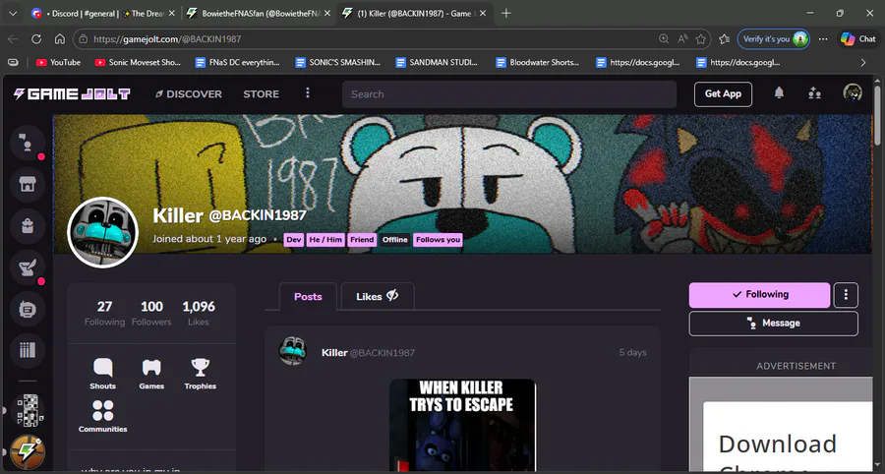Click the Message button

[773, 324]
